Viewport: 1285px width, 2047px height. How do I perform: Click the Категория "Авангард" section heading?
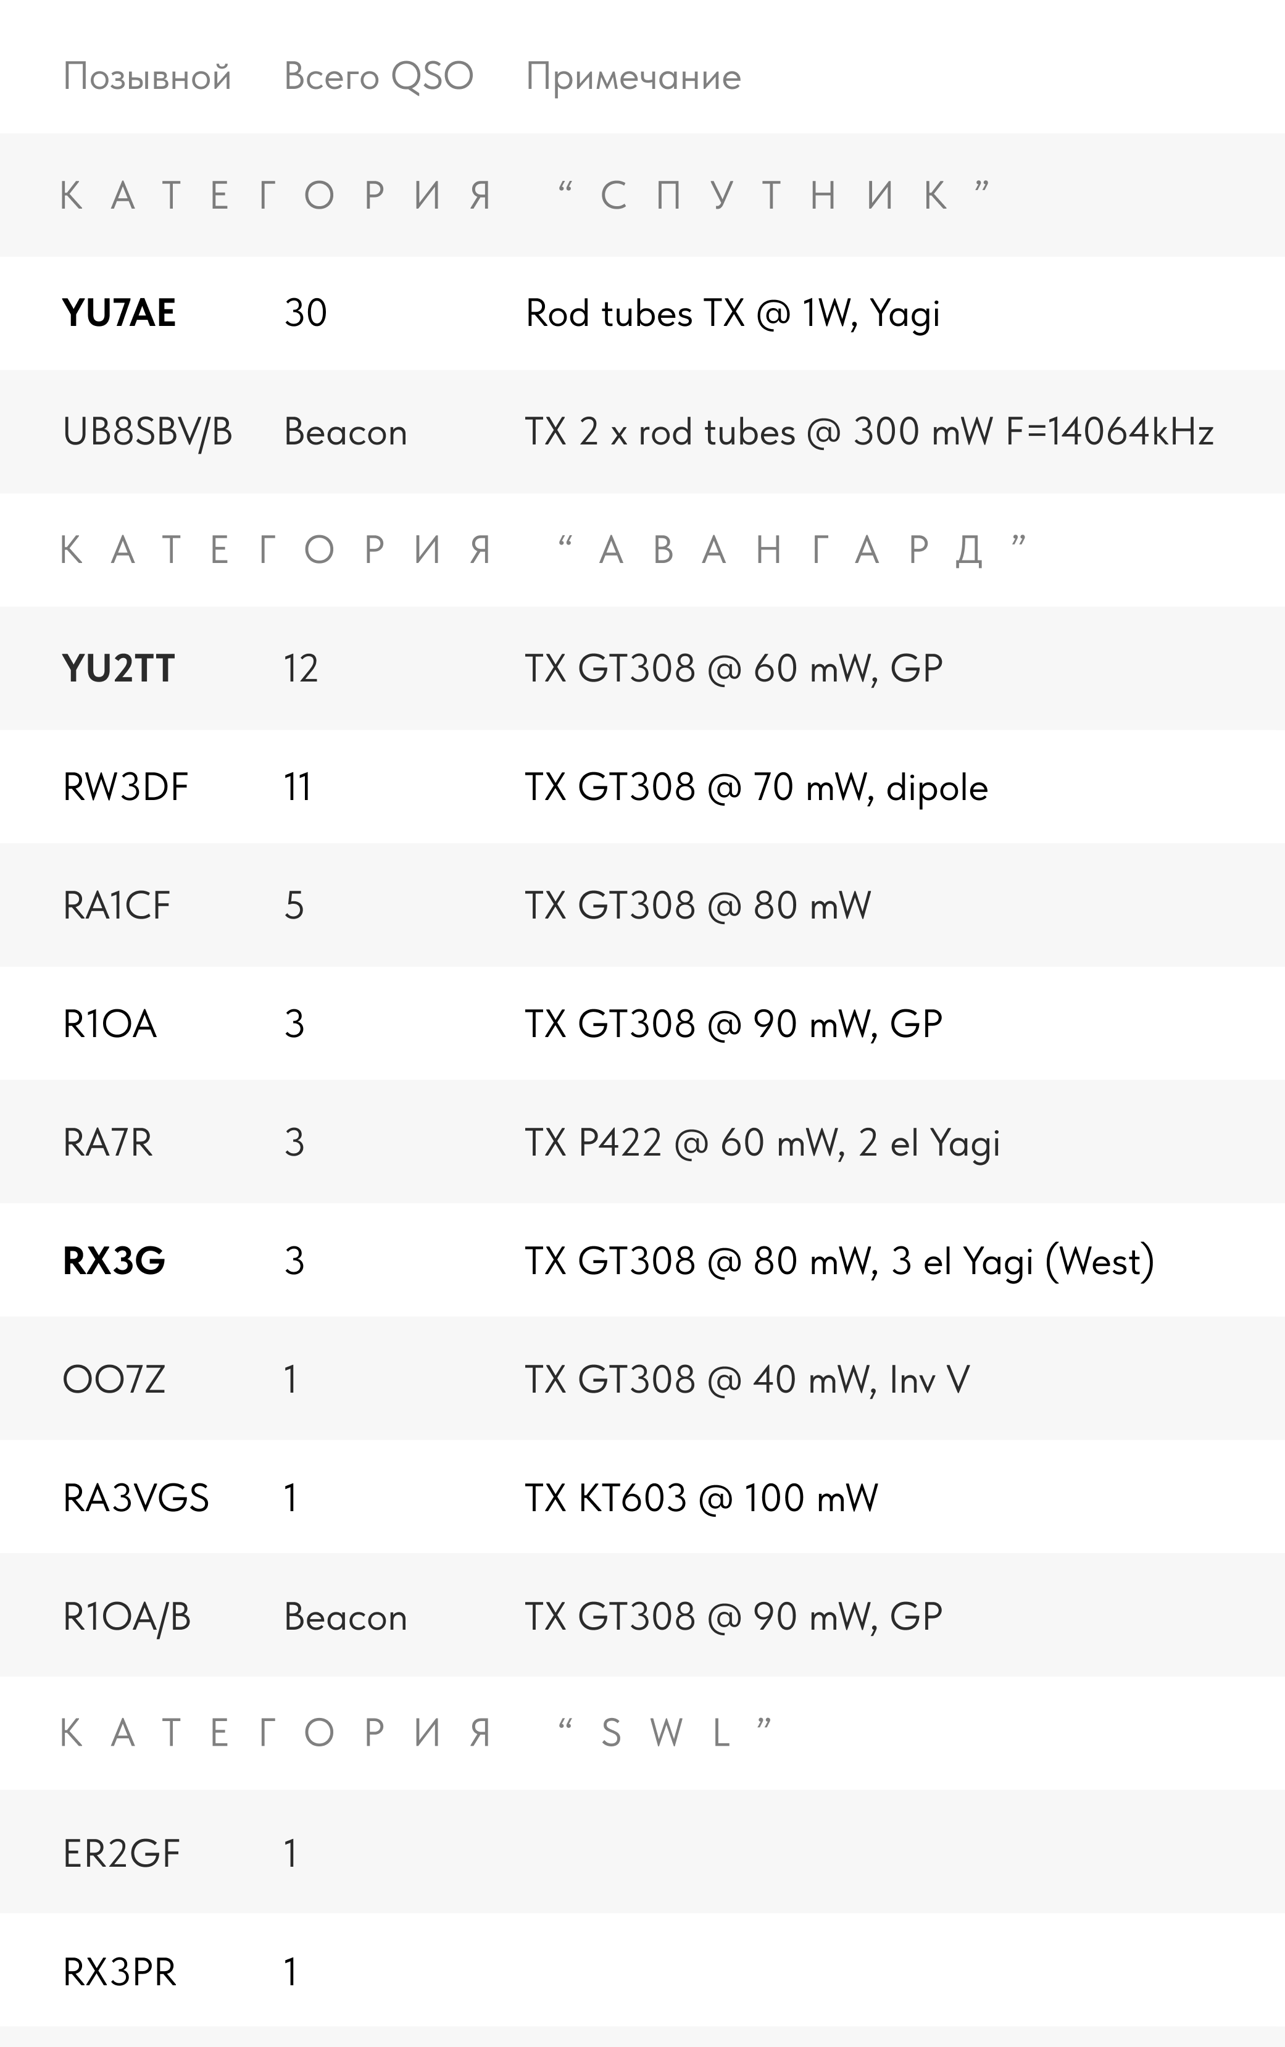[544, 550]
